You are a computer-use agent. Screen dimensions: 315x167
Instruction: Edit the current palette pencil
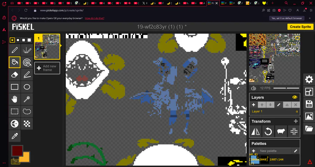pyautogui.click(x=295, y=151)
